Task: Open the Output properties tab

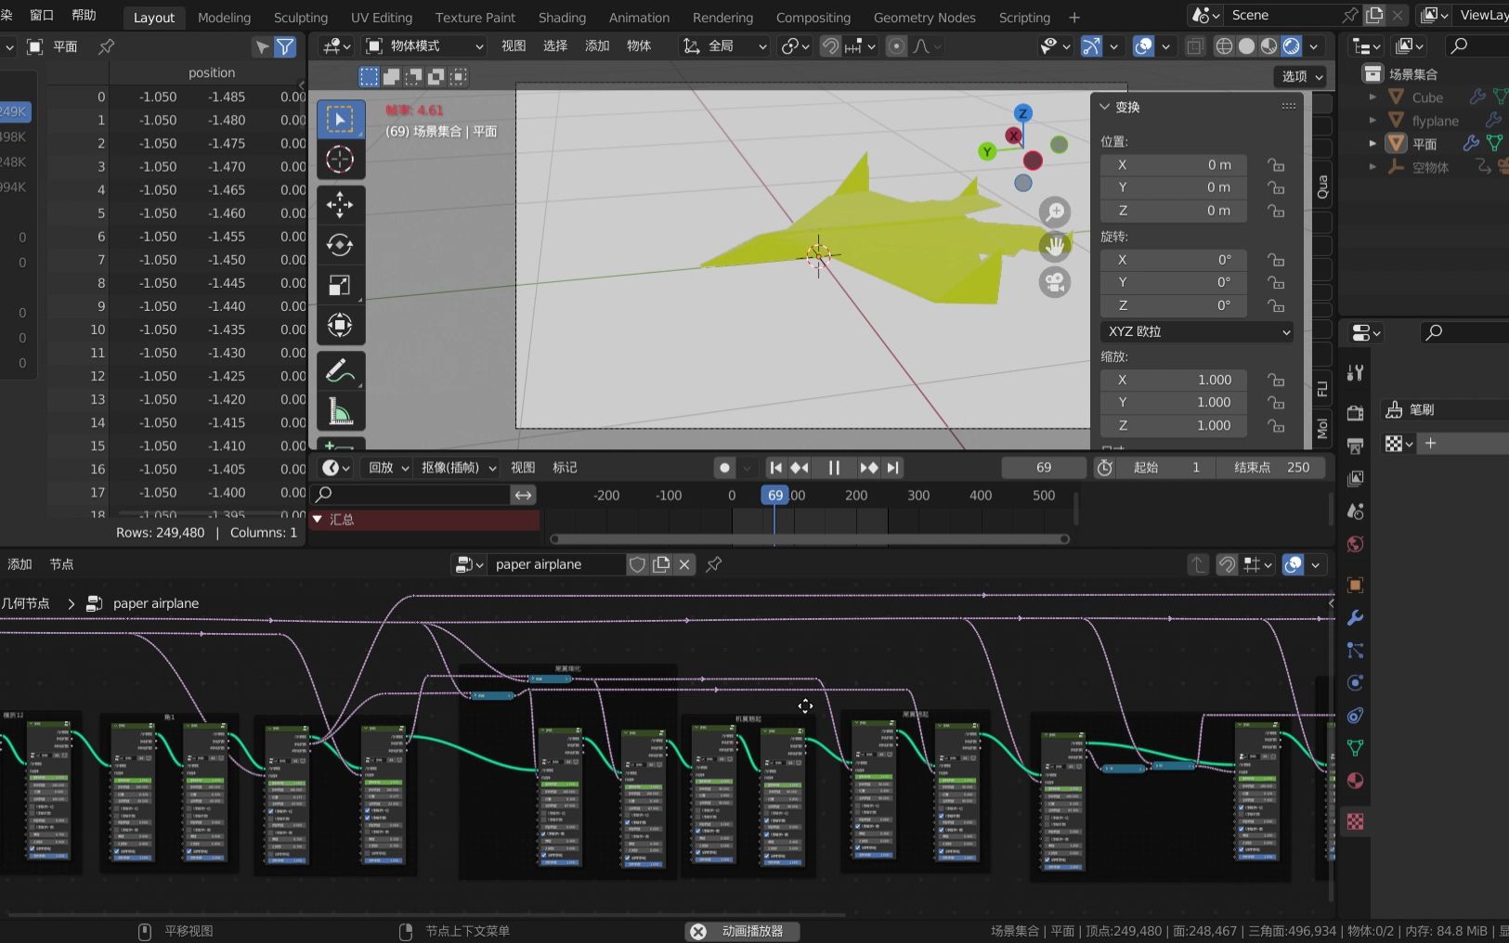Action: 1355,446
